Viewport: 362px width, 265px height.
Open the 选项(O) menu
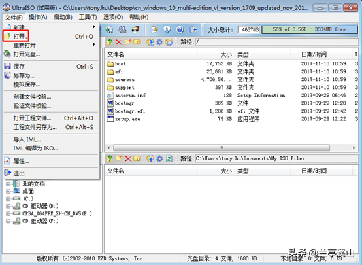[x=113, y=17]
